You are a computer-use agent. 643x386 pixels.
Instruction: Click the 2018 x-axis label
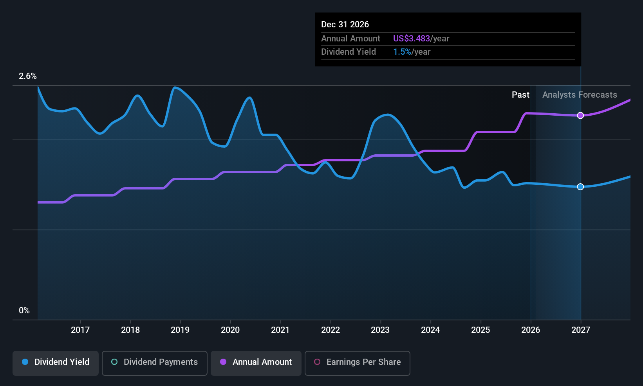(x=130, y=330)
